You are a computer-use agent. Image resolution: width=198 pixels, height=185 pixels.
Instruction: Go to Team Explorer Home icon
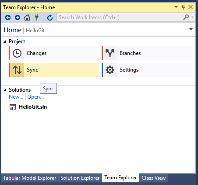point(27,17)
